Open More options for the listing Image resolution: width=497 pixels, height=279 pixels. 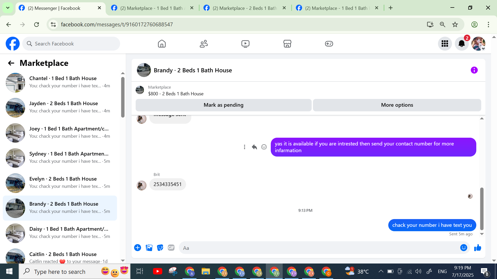pos(397,105)
